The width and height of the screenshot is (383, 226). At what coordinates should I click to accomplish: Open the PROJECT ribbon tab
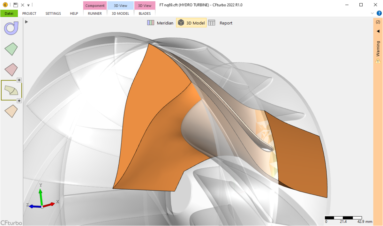point(29,13)
